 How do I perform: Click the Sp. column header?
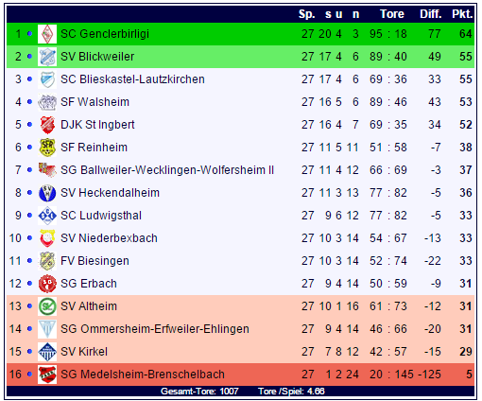point(307,14)
